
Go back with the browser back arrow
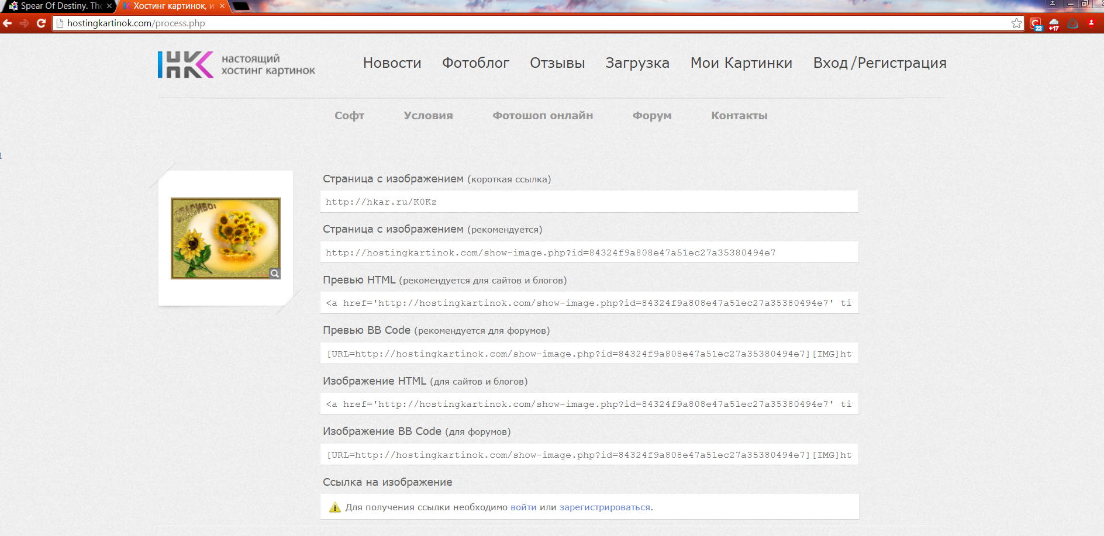click(x=8, y=23)
